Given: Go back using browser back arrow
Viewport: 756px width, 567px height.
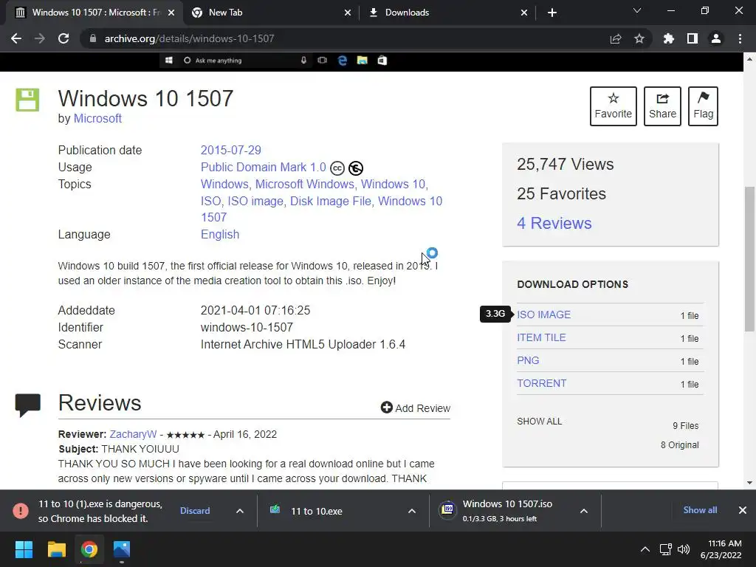Looking at the screenshot, I should (16, 38).
